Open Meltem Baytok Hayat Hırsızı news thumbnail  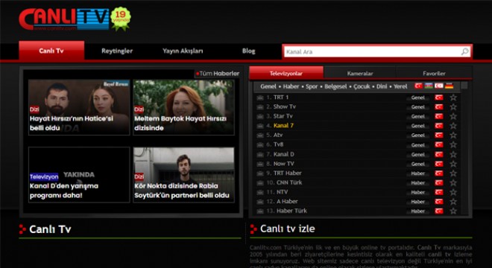(183, 107)
